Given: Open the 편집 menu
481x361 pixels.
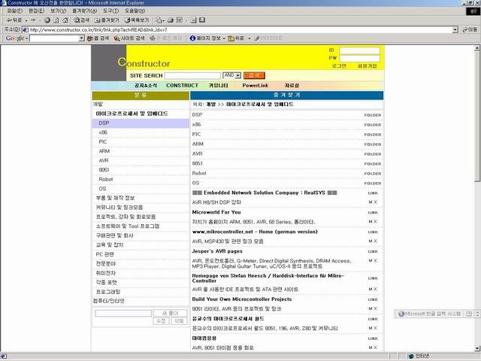Looking at the screenshot, I should (x=36, y=11).
